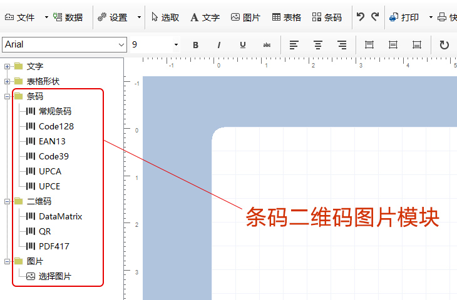The height and width of the screenshot is (300, 457).
Task: Align text to the right
Action: [342, 45]
